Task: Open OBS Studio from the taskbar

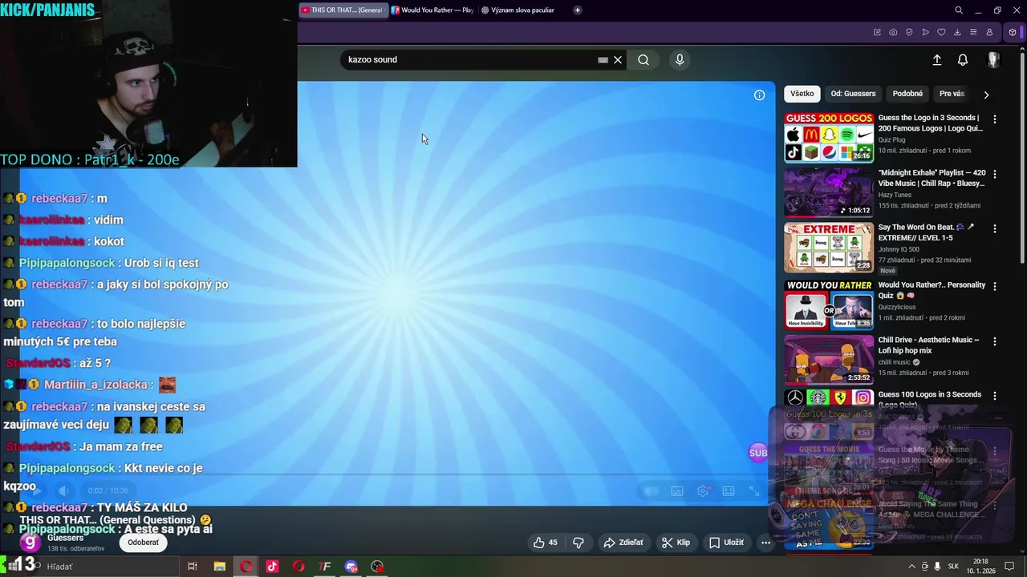Action: [x=377, y=567]
